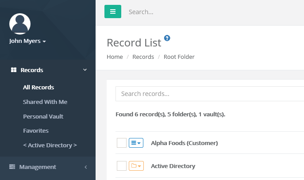The height and width of the screenshot is (180, 304).
Task: Collapse the Records section chevron
Action: pos(85,70)
